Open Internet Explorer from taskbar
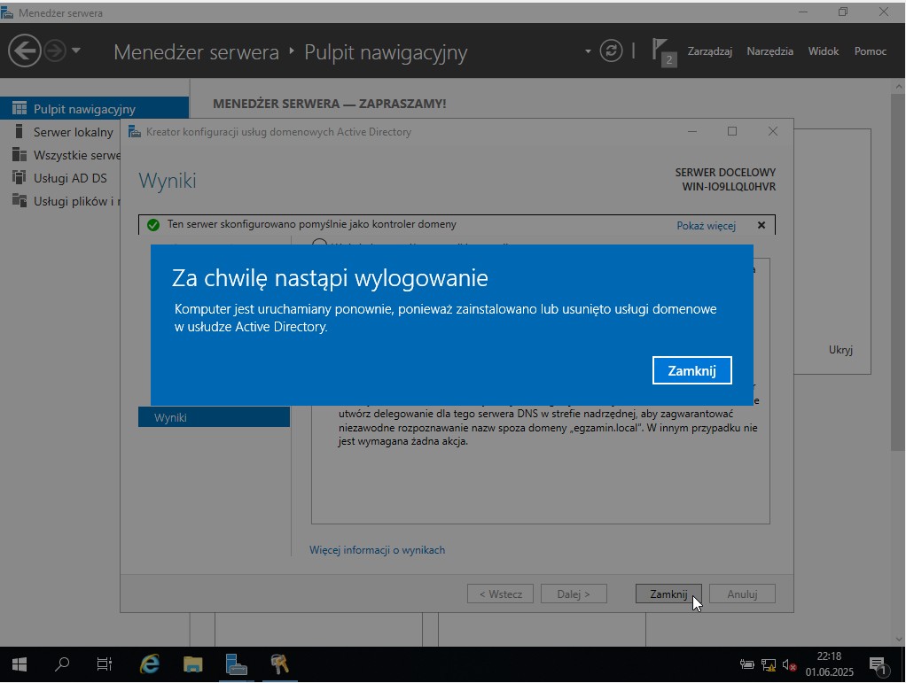 pos(149,664)
